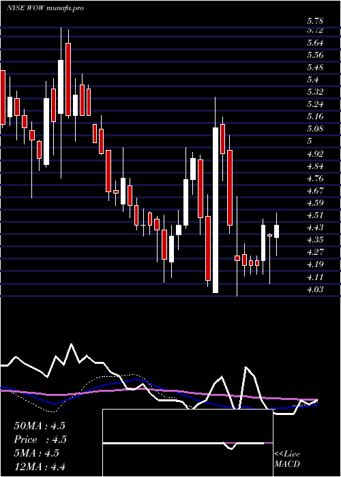Click the 4.03 price axis label
This screenshot has width=341, height=477.
click(315, 289)
